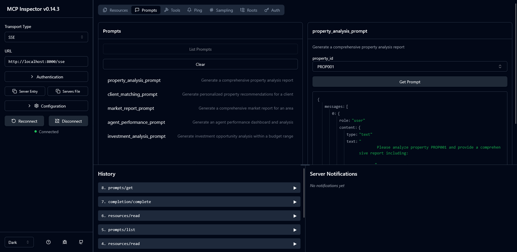Click the Auth key icon

point(267,10)
